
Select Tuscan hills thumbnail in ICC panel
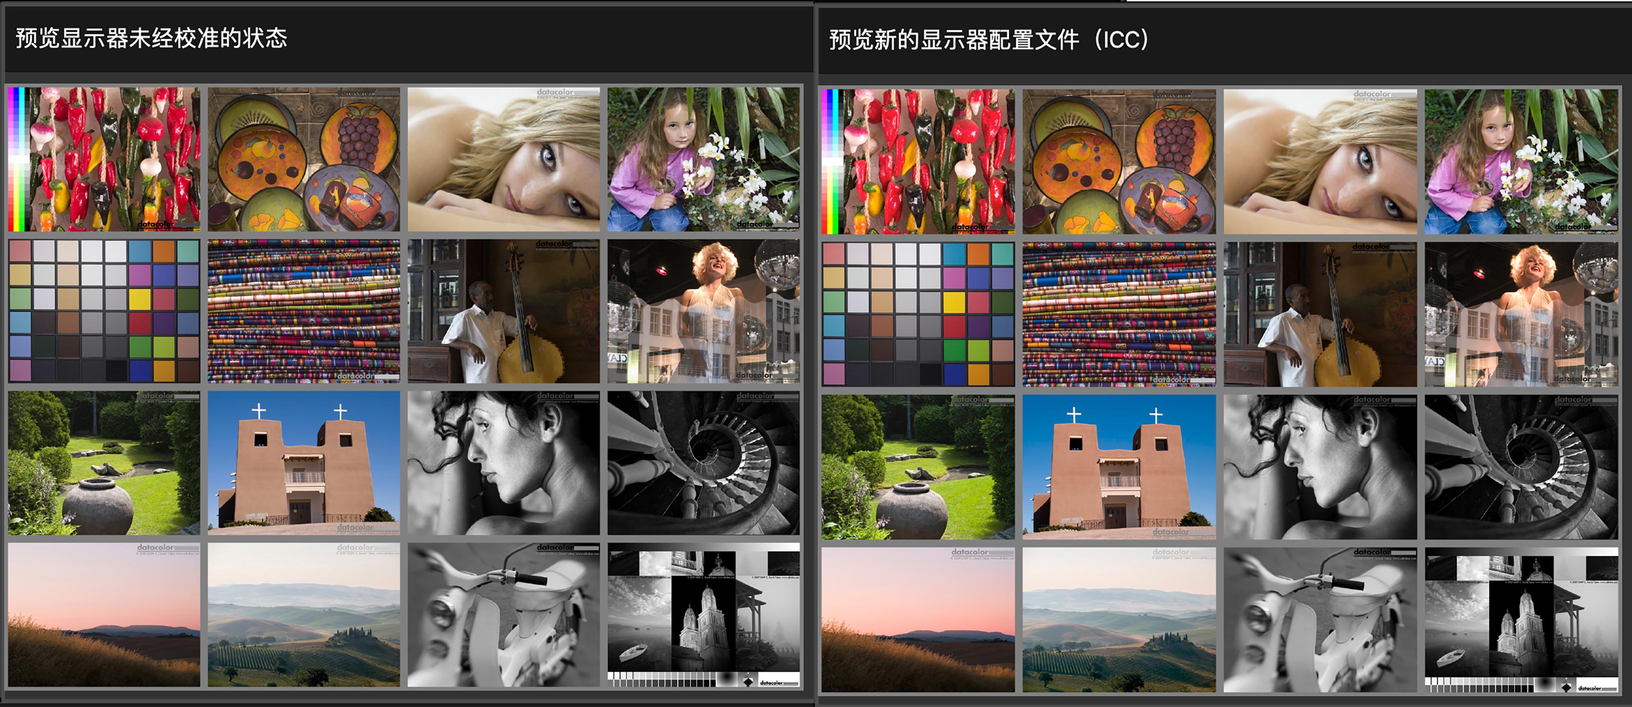[x=1120, y=620]
